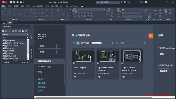
Task: Open the Community Forum link
Action: 42,87
